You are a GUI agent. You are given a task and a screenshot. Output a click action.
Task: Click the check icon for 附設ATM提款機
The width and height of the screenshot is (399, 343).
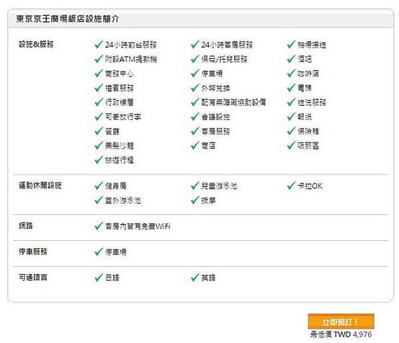point(99,59)
